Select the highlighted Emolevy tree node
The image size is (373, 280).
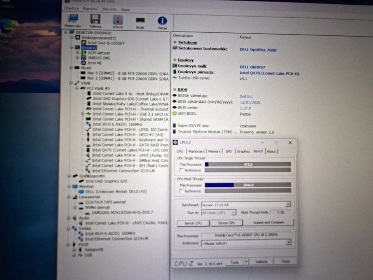pos(89,47)
